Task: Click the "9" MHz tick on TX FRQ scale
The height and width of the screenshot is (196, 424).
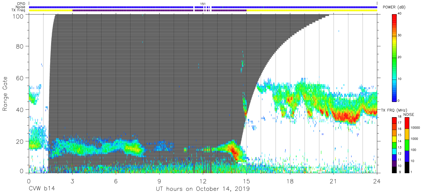Action: 399,172
